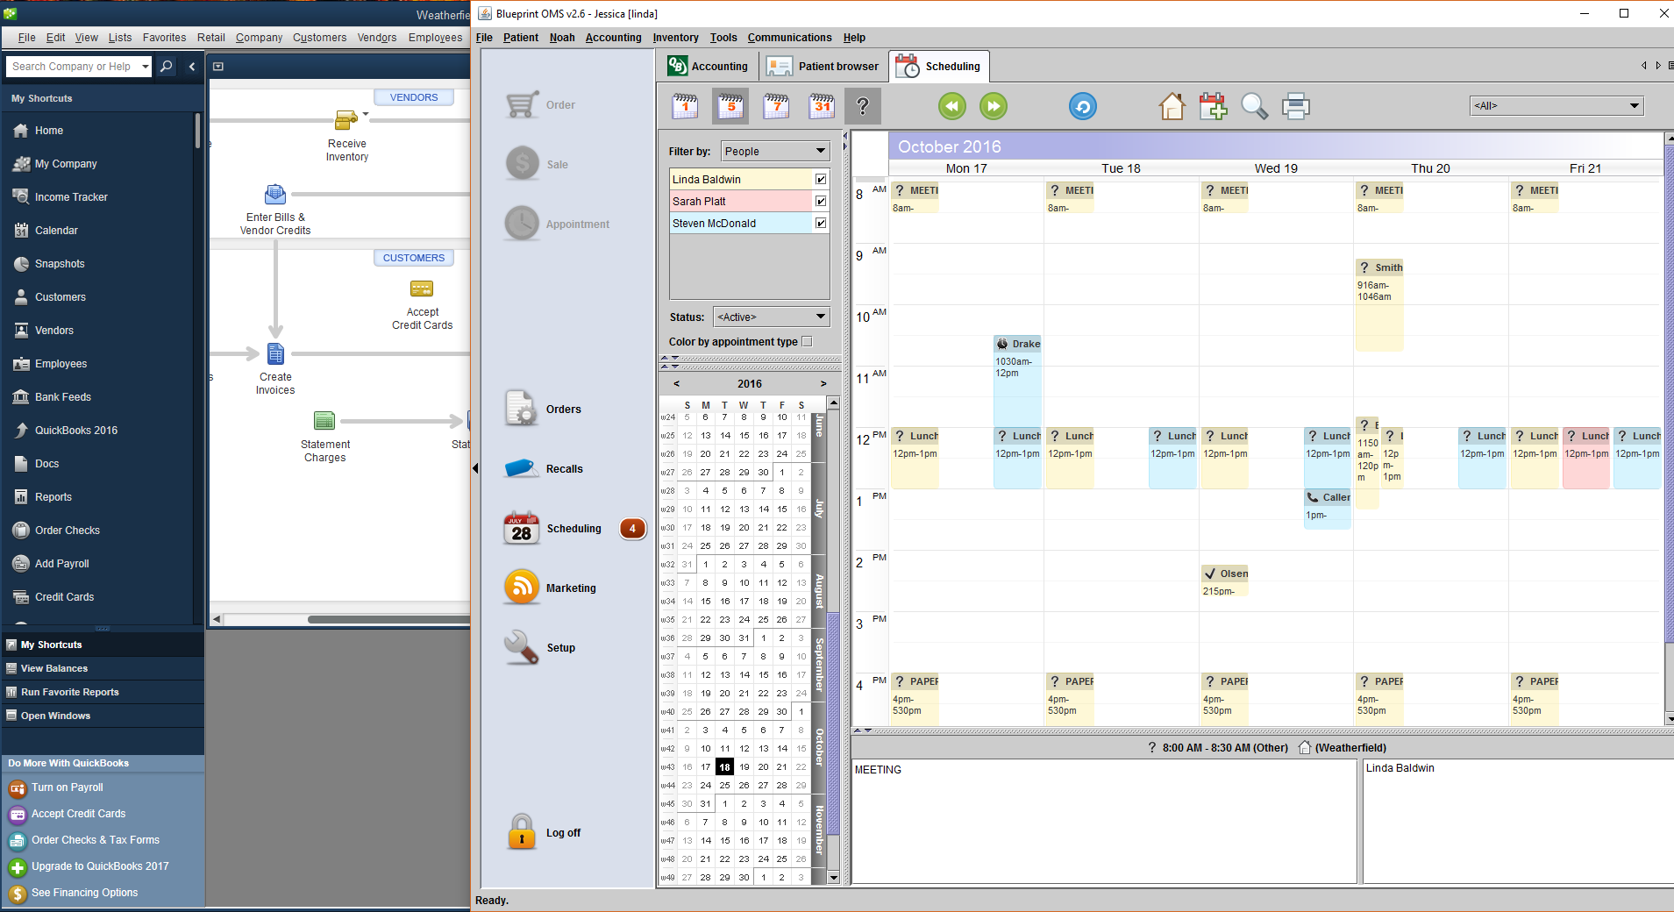Viewport: 1674px width, 912px height.
Task: Uncheck Linda Baldwin in people filter
Action: [x=821, y=179]
